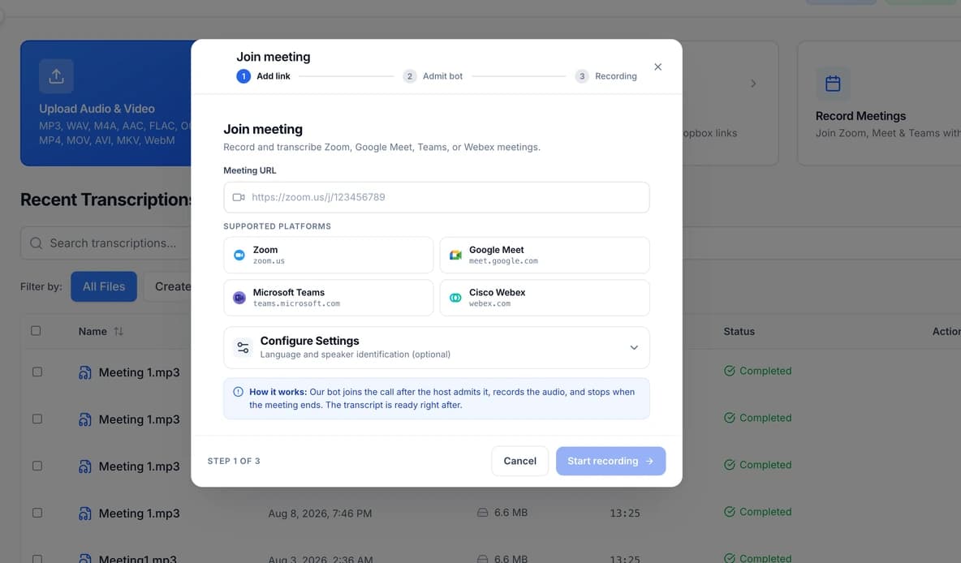The height and width of the screenshot is (563, 961).
Task: Click the search magnifier icon
Action: pyautogui.click(x=37, y=243)
